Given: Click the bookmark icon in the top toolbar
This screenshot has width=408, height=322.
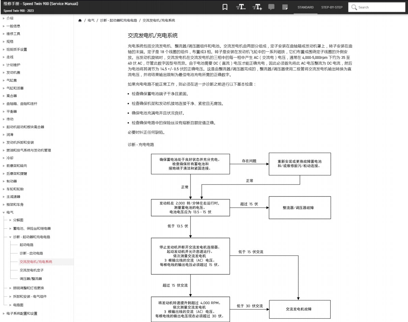Looking at the screenshot, I should click(225, 7).
